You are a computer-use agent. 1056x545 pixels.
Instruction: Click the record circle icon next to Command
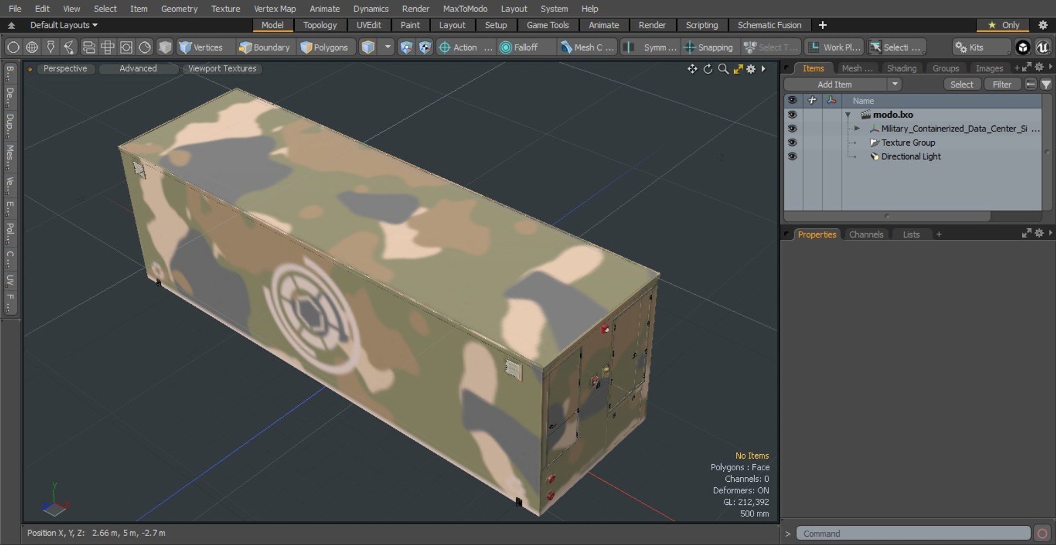(x=1042, y=533)
